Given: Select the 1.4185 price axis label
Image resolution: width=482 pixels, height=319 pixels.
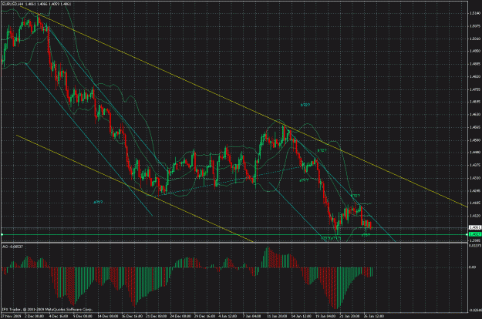Looking at the screenshot, I should point(475,203).
